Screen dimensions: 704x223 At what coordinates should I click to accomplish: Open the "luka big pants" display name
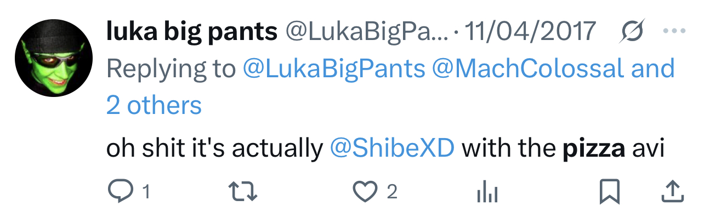pos(191,32)
